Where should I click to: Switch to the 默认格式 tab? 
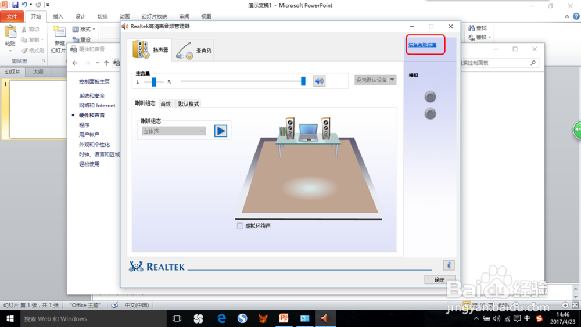click(x=189, y=104)
